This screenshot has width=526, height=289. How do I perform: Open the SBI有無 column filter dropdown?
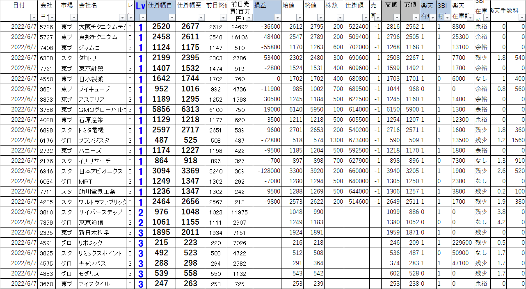tap(447, 18)
